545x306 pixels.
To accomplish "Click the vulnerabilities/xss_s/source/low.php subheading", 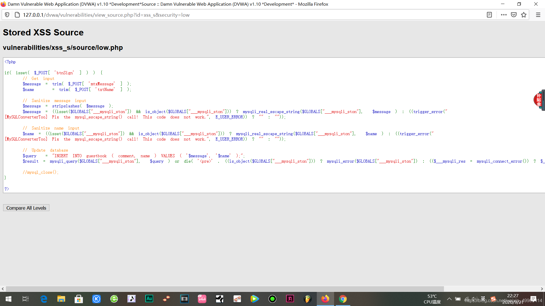I will coord(63,48).
